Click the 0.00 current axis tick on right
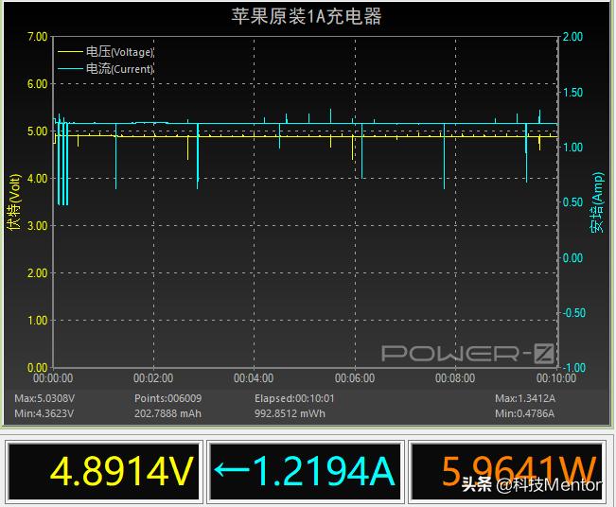616x507 pixels. (572, 258)
